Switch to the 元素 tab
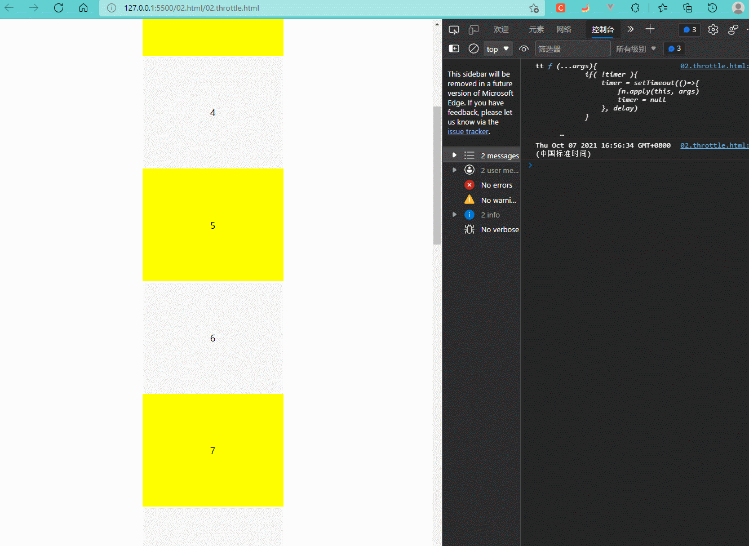The height and width of the screenshot is (546, 749). click(536, 30)
